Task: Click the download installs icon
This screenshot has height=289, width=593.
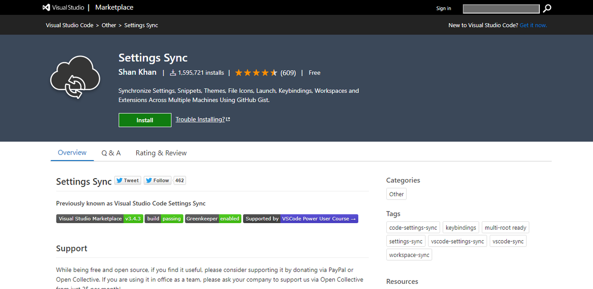Action: click(x=173, y=73)
